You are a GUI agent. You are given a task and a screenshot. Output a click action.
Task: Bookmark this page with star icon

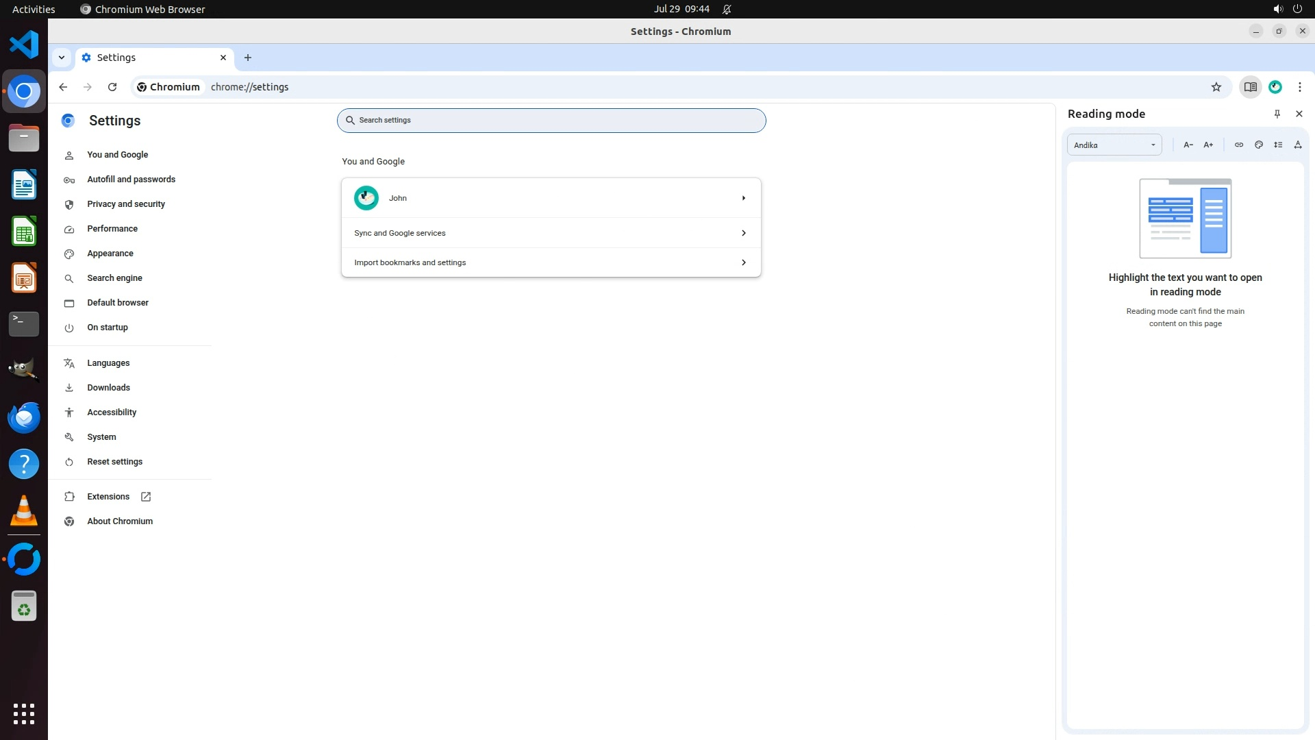(x=1216, y=87)
